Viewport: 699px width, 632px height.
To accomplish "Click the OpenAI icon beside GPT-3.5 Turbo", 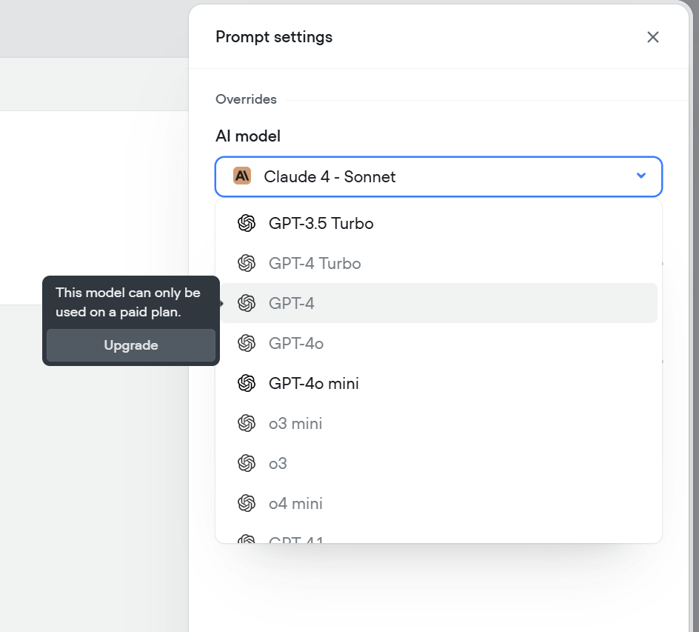I will 247,223.
